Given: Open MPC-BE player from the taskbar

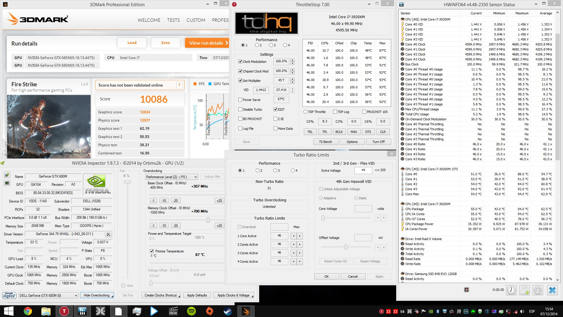Looking at the screenshot, I should pos(173,311).
